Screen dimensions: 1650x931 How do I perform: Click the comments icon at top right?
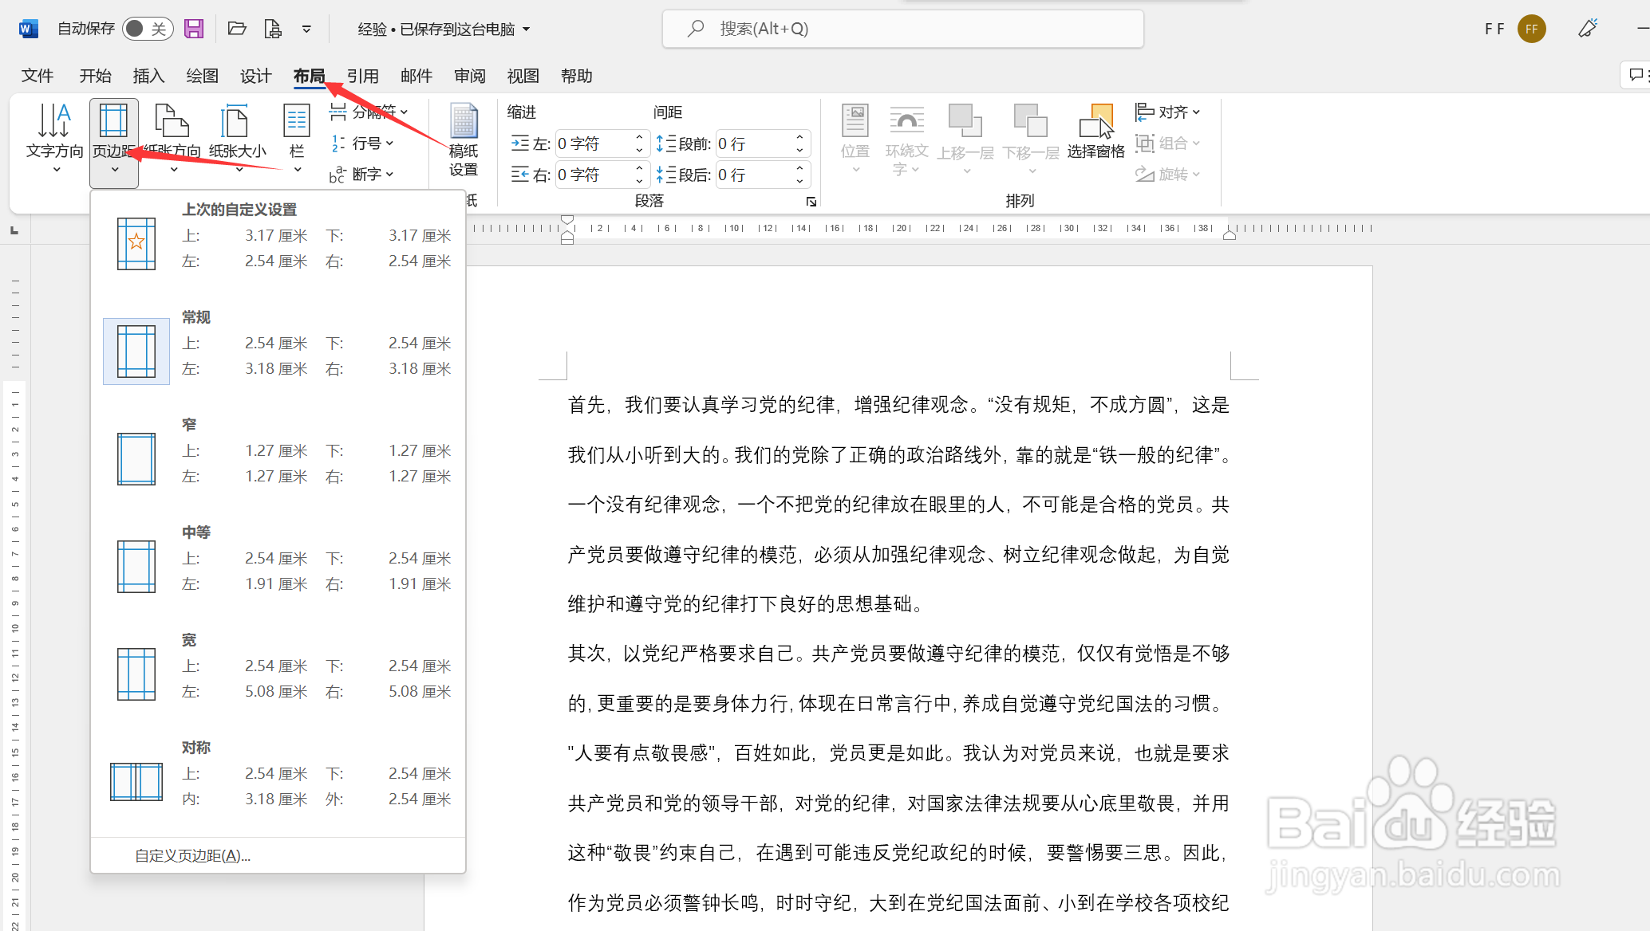coord(1636,75)
